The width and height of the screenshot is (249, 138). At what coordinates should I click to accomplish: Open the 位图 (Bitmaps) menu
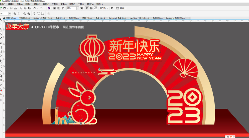(55, 4)
